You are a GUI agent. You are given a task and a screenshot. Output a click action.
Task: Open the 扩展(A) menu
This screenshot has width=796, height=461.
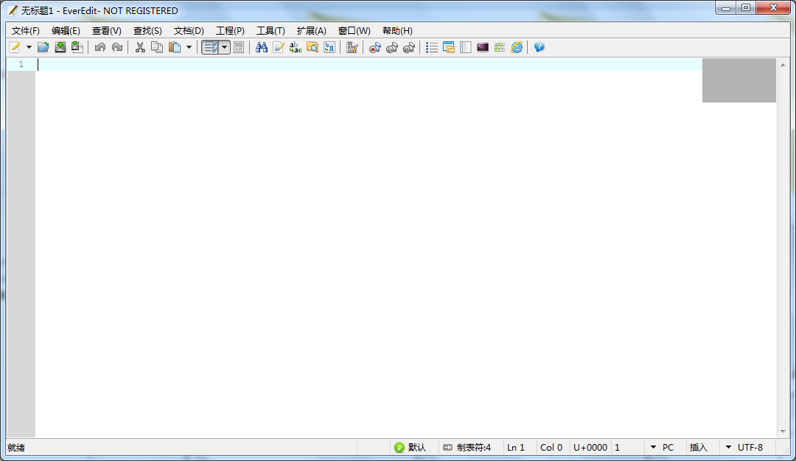coord(311,30)
